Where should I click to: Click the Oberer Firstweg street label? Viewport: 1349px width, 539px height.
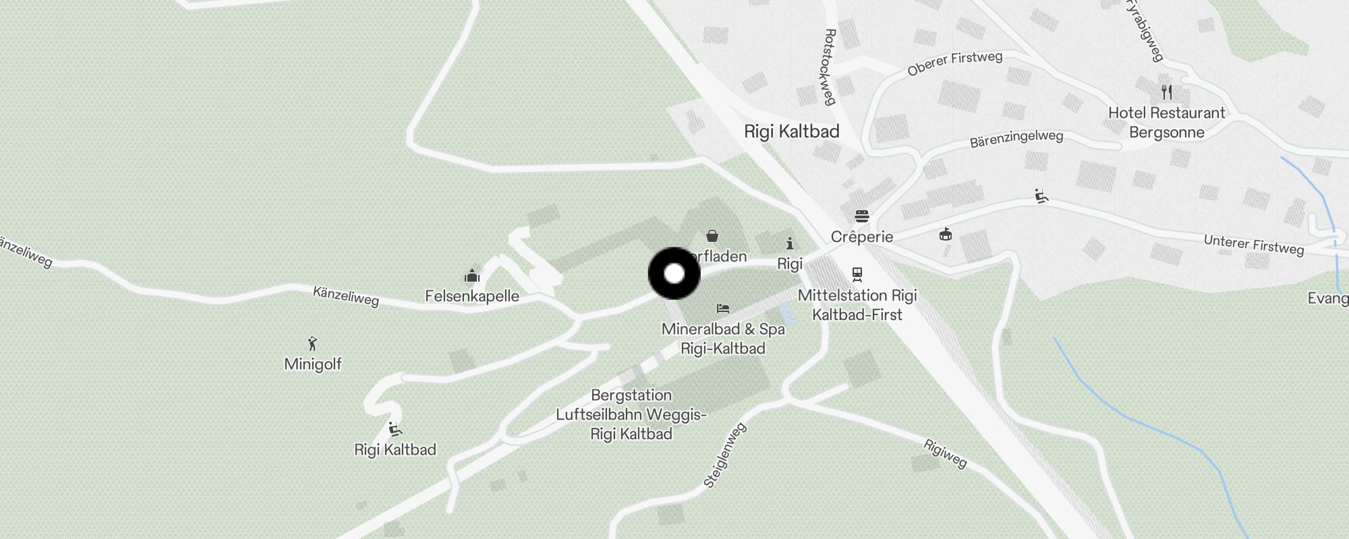(x=954, y=63)
